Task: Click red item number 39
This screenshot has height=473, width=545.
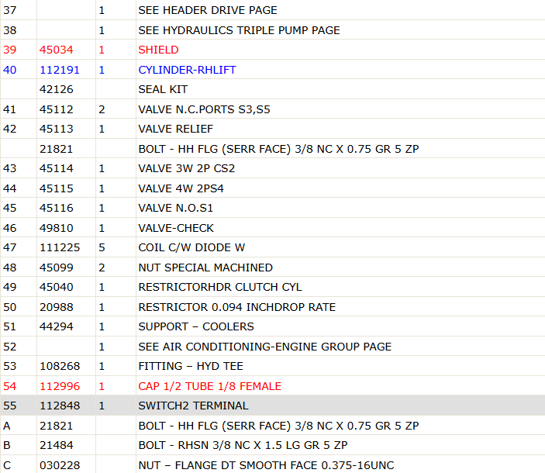Action: pos(10,50)
